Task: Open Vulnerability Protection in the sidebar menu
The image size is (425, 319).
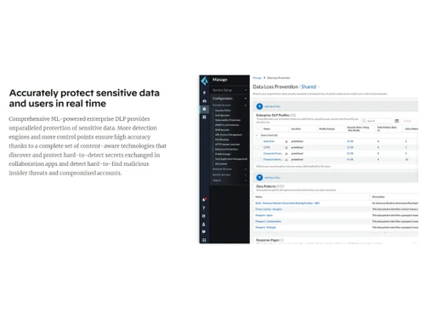Action: point(228,120)
